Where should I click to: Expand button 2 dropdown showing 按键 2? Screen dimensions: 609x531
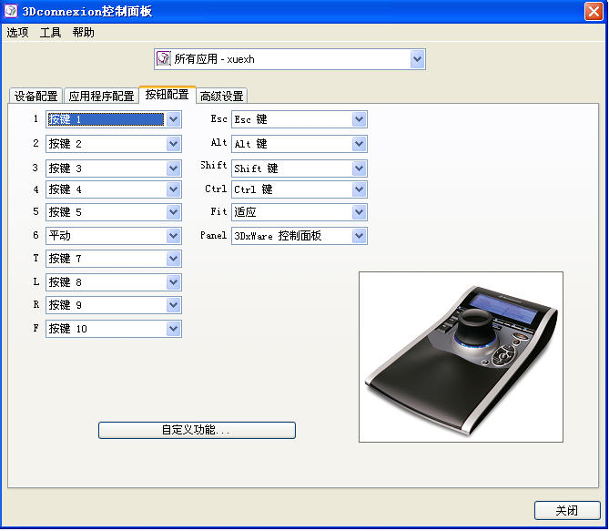pyautogui.click(x=173, y=144)
